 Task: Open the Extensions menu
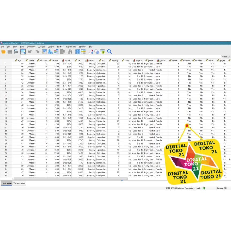pos(71,47)
